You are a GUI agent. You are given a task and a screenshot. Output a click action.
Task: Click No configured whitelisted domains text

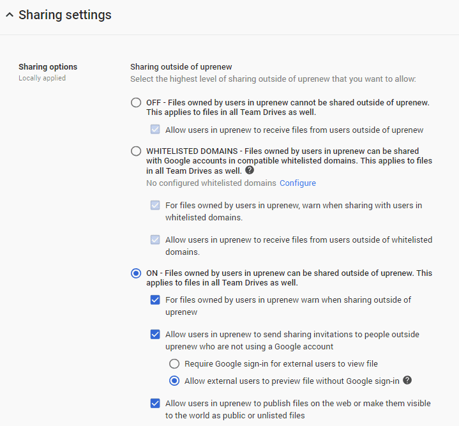[211, 183]
